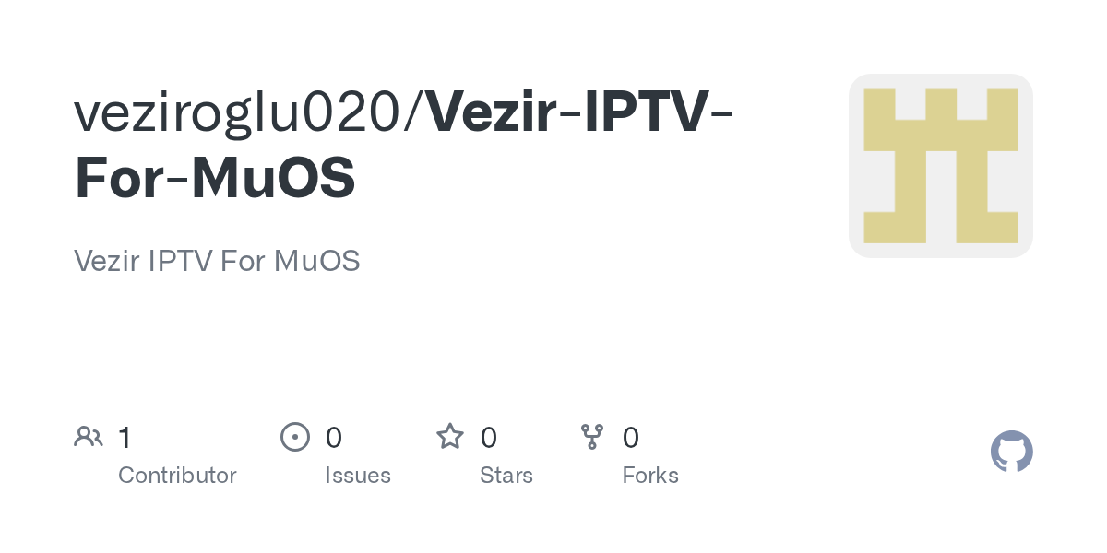The height and width of the screenshot is (553, 1107).
Task: Click the people icon beside Contributor
Action: pos(89,436)
